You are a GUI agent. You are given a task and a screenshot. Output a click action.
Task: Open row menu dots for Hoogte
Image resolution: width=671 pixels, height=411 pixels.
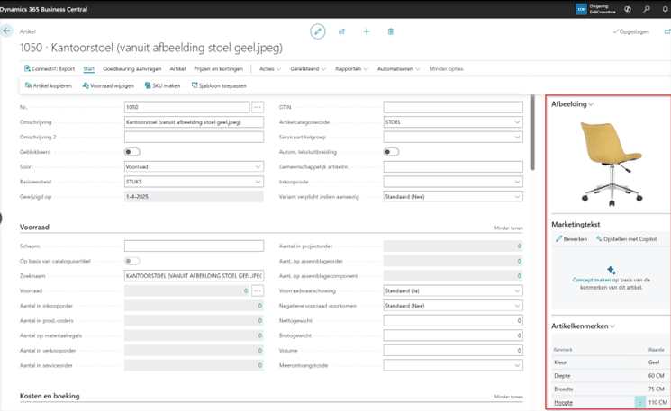(640, 402)
